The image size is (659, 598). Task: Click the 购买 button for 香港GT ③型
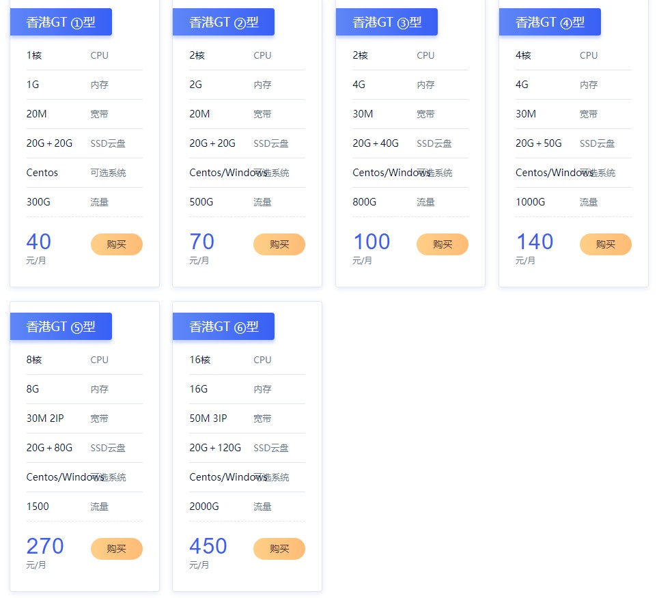coord(442,244)
